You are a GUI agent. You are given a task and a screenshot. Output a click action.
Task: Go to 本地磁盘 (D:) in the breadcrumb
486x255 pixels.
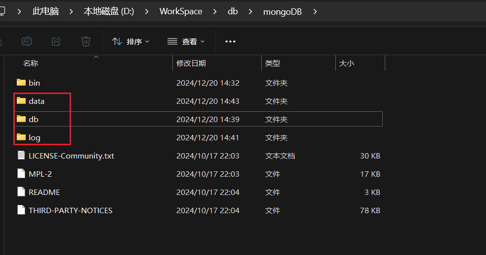click(109, 11)
